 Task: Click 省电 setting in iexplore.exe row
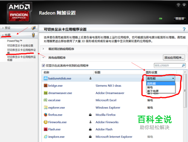[150, 137]
